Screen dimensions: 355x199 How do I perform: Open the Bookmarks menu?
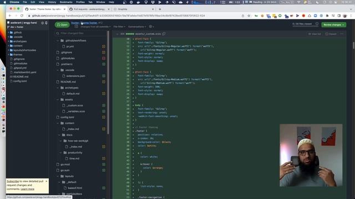pyautogui.click(x=66, y=2)
